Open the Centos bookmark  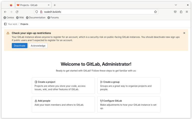click(9, 18)
